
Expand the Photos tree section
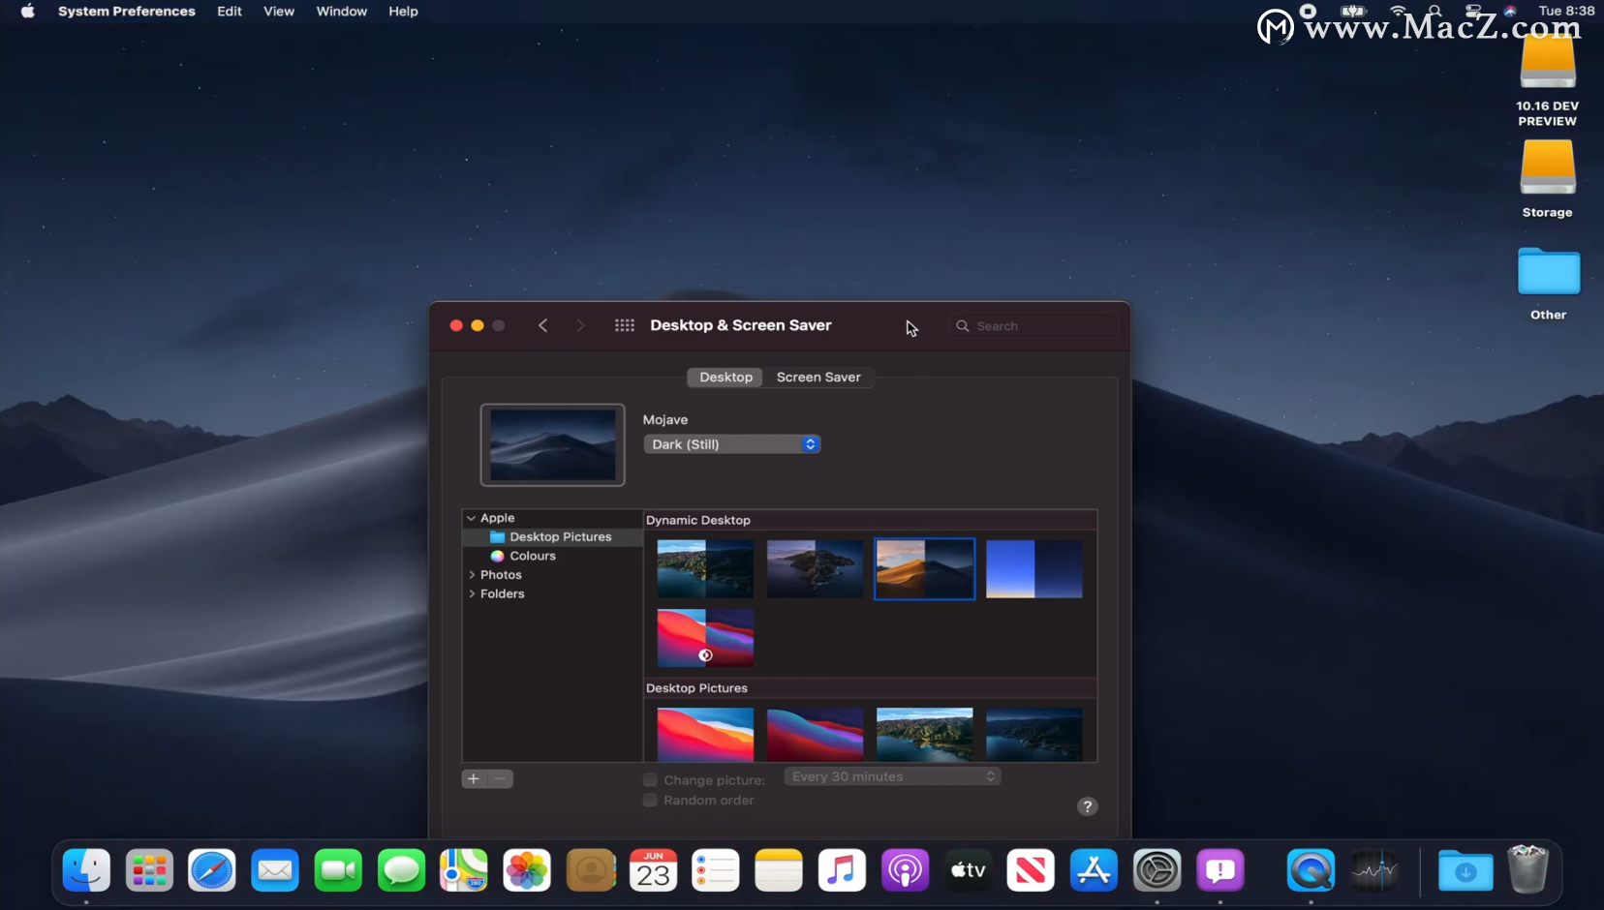[x=472, y=575]
